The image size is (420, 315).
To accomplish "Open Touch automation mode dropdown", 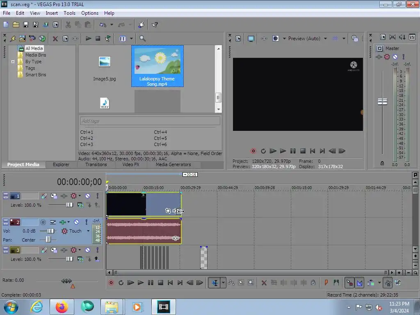I will pos(88,231).
